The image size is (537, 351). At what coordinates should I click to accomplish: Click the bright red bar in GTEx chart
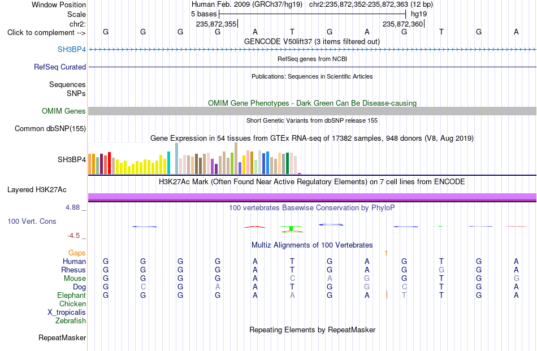click(x=109, y=163)
